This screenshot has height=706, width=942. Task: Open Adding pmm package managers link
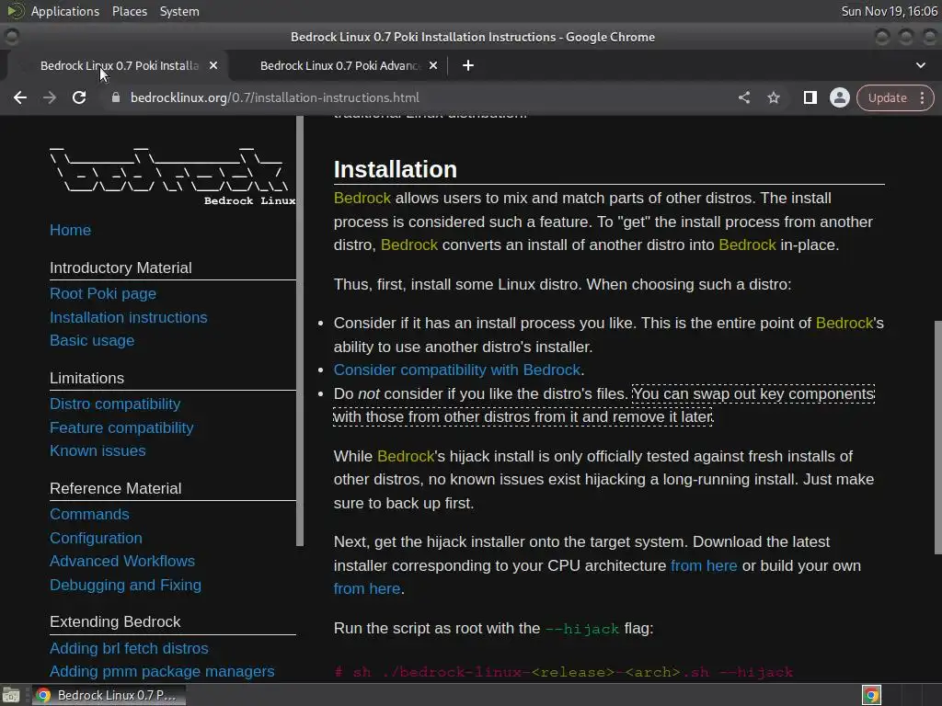pyautogui.click(x=162, y=671)
